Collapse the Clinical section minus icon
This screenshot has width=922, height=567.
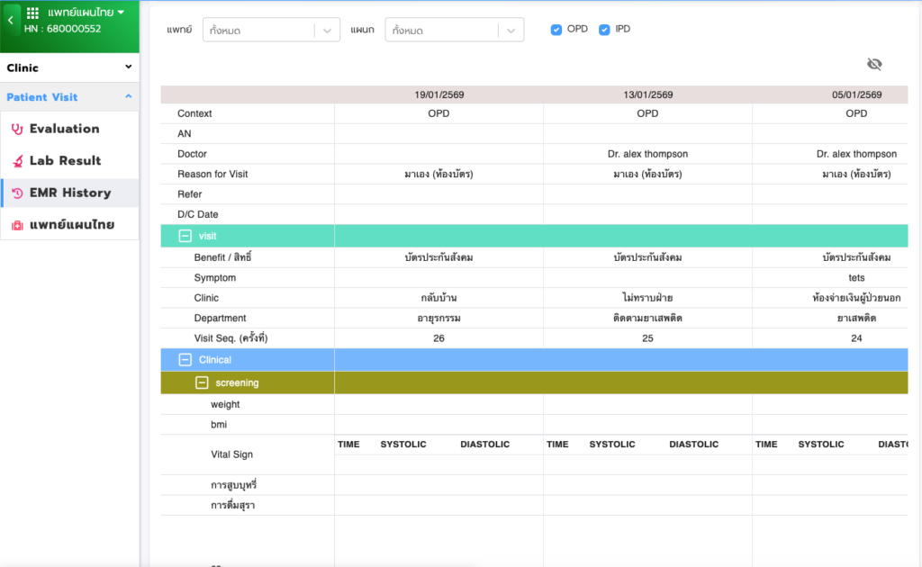[x=185, y=360]
